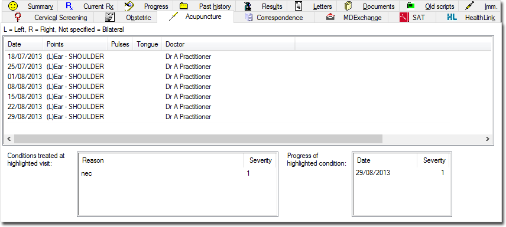The width and height of the screenshot is (506, 227).
Task: Open the Old scripts tab
Action: point(429,6)
